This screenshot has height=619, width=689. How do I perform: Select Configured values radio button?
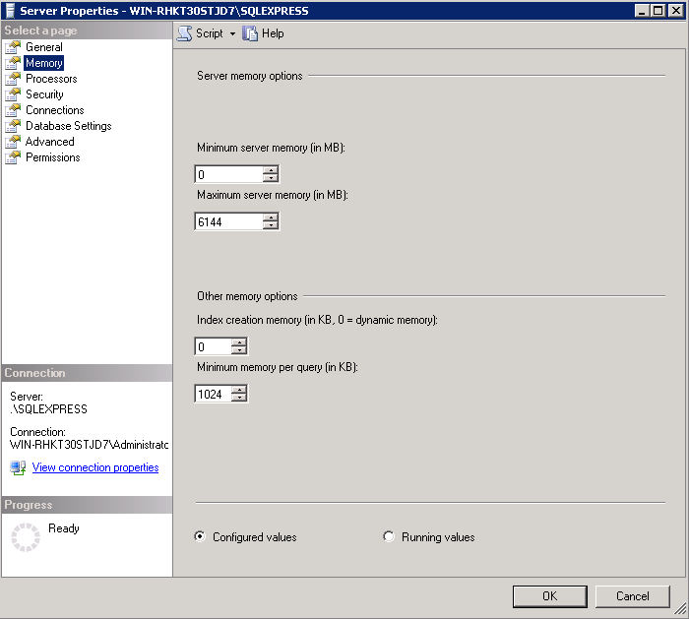[x=200, y=537]
